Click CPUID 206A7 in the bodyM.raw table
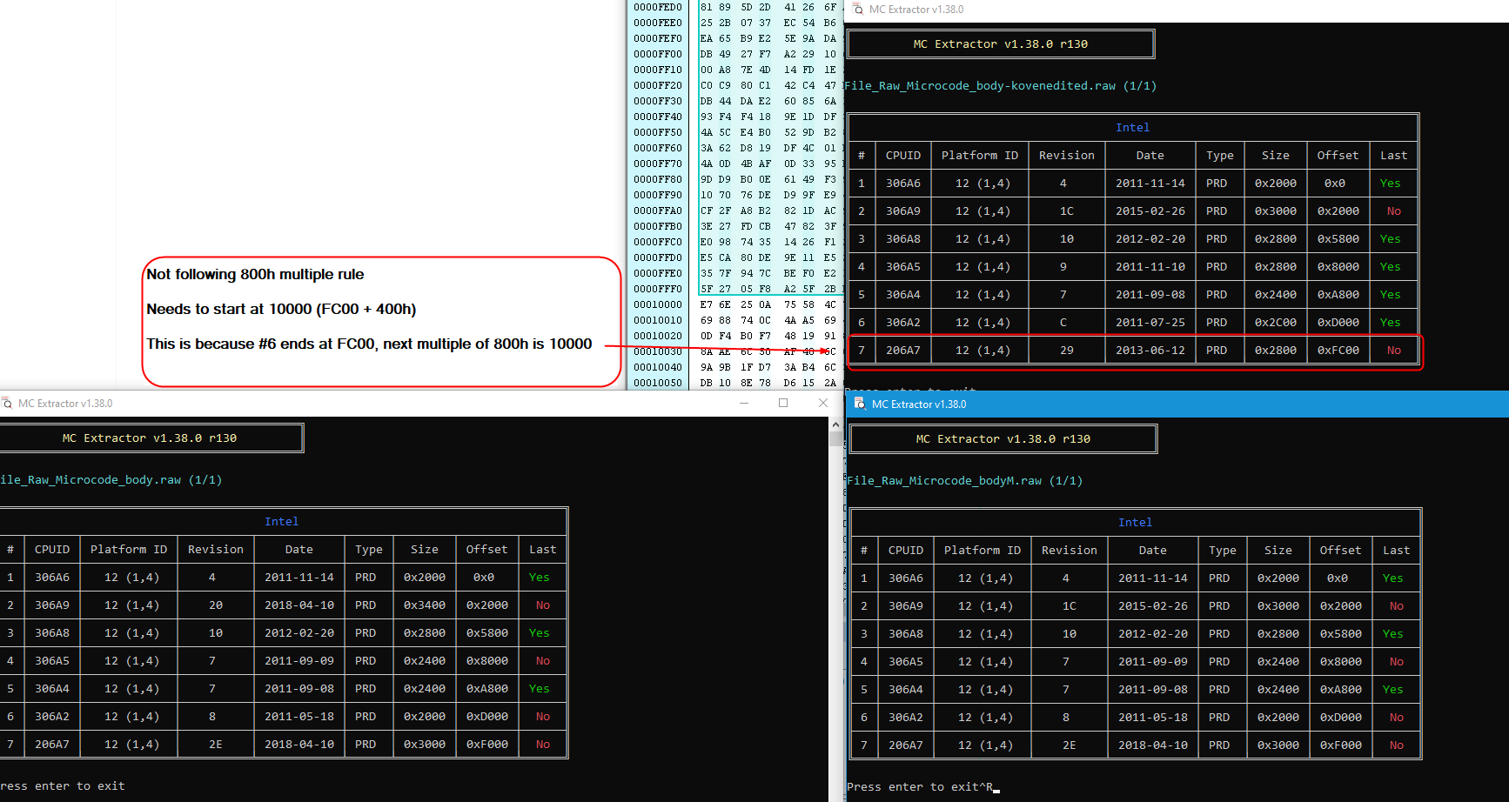The width and height of the screenshot is (1509, 802). click(x=906, y=745)
